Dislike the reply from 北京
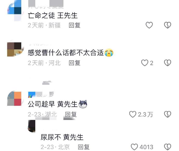 click(168, 147)
